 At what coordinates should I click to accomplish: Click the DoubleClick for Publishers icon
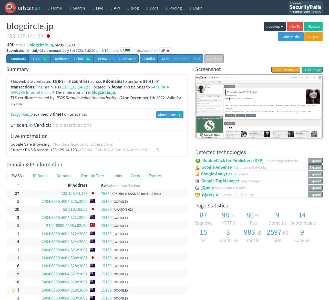pyautogui.click(x=198, y=161)
